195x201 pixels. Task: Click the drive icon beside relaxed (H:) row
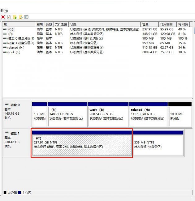[5, 48]
